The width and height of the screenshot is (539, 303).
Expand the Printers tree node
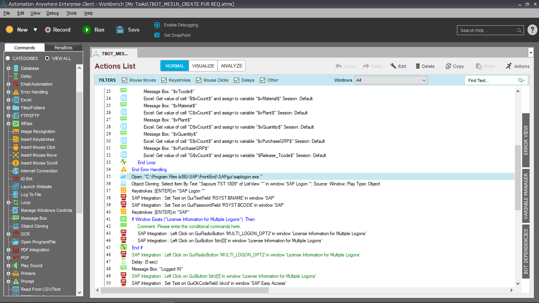pos(8,273)
